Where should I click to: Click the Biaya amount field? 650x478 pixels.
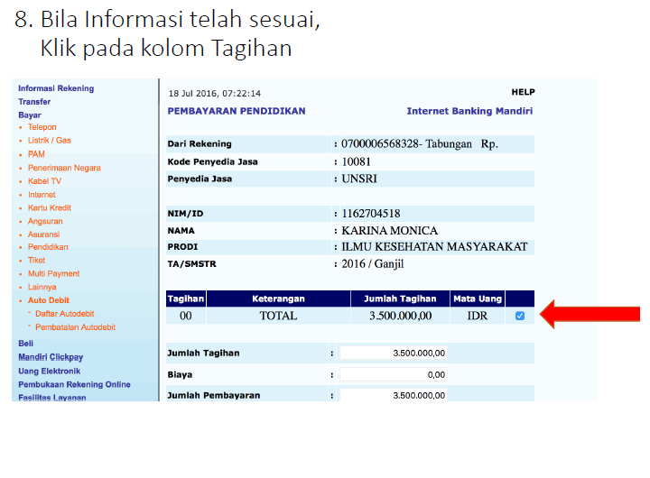click(395, 374)
